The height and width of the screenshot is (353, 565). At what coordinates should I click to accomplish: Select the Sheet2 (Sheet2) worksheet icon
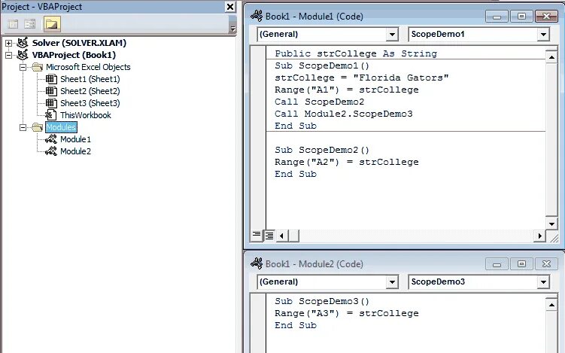(51, 91)
